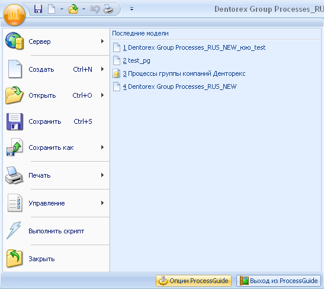Expand the Сохранить как submenu arrow
Screen dimensions: 324x289
102,147
